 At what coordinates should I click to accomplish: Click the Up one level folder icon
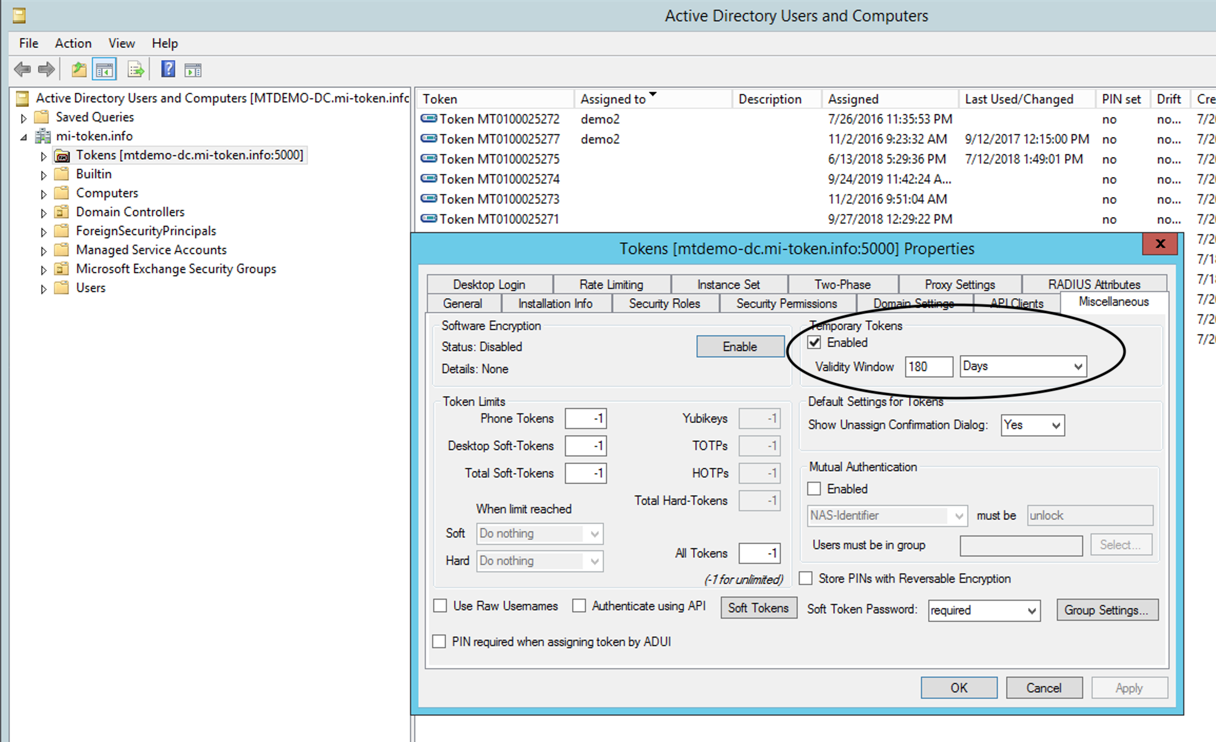(x=79, y=69)
